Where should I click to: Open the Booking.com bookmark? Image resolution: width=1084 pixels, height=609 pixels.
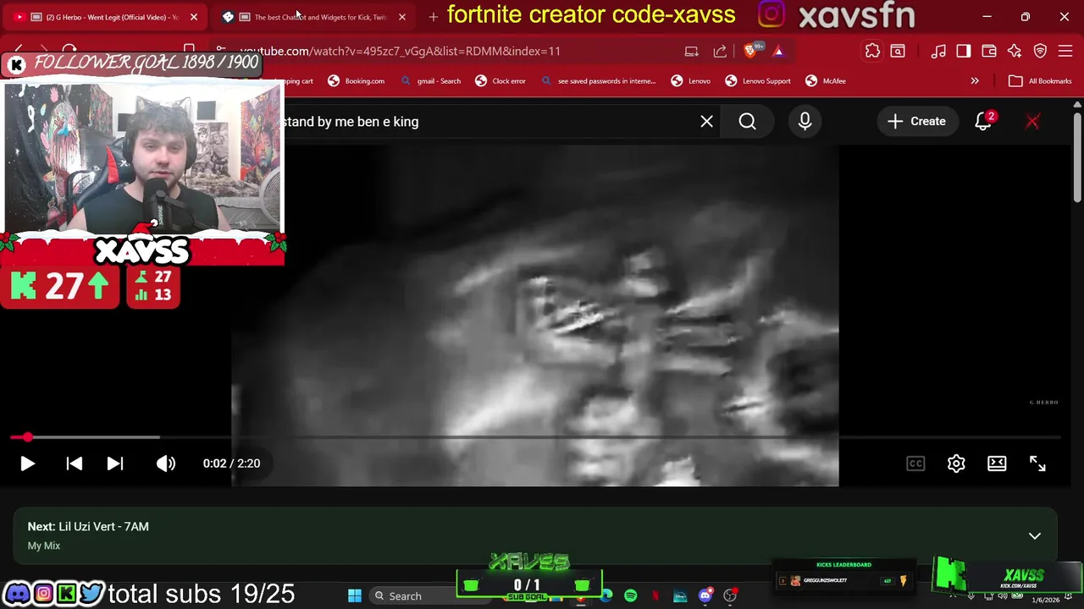pos(357,81)
